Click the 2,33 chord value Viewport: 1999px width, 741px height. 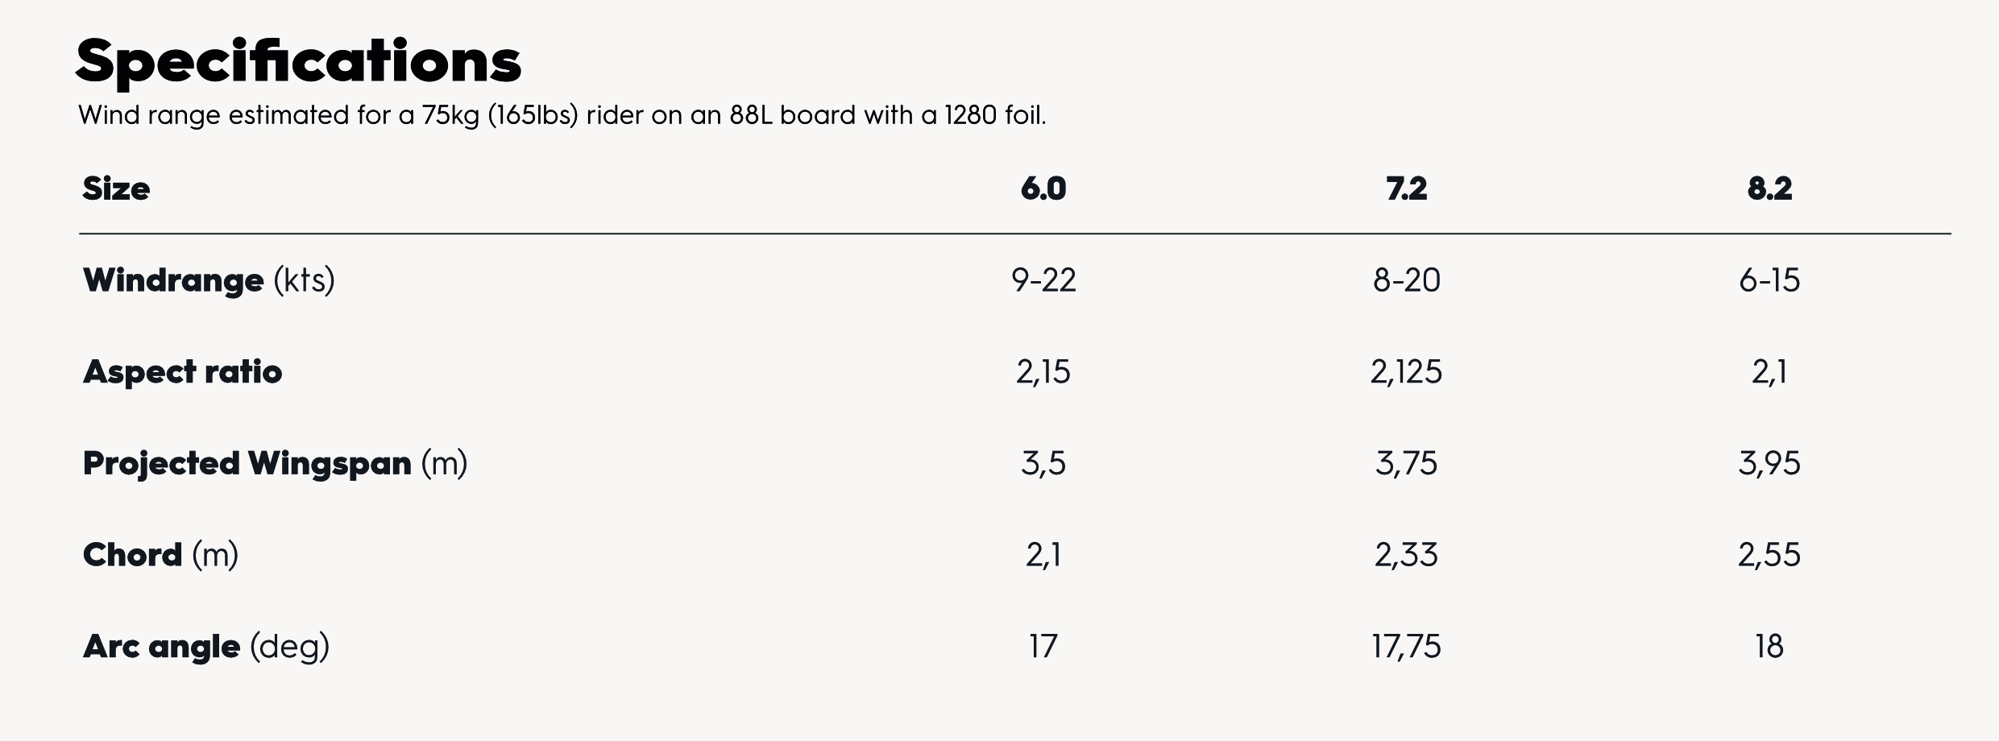tap(1406, 555)
